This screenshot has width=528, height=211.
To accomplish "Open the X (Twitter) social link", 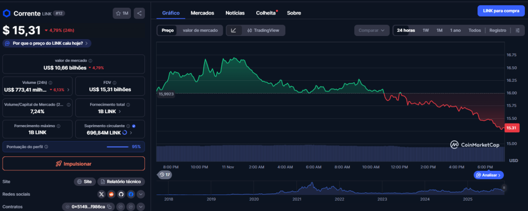I will [x=102, y=195].
